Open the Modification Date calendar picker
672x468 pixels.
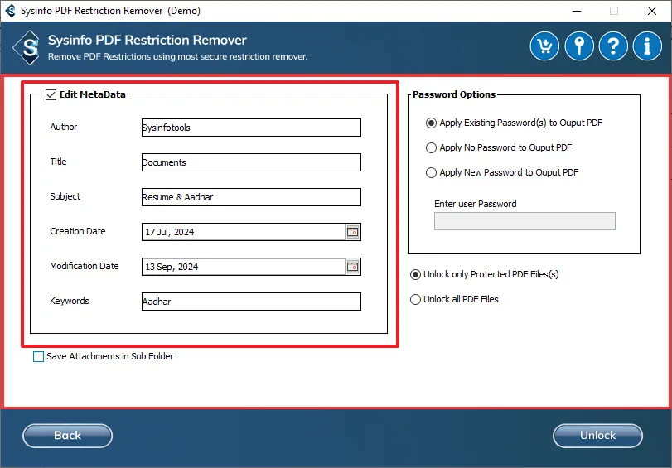[x=353, y=267]
